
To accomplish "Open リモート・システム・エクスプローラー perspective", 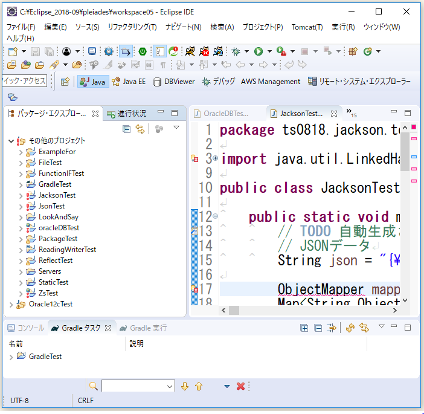I will coord(359,82).
